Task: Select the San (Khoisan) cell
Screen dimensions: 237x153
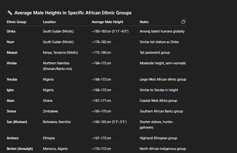Action: tap(17, 122)
